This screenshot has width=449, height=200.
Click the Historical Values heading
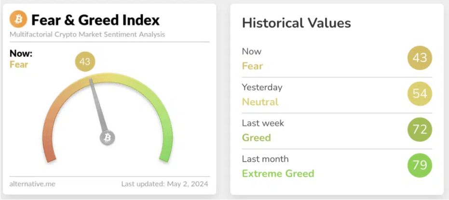(x=297, y=23)
